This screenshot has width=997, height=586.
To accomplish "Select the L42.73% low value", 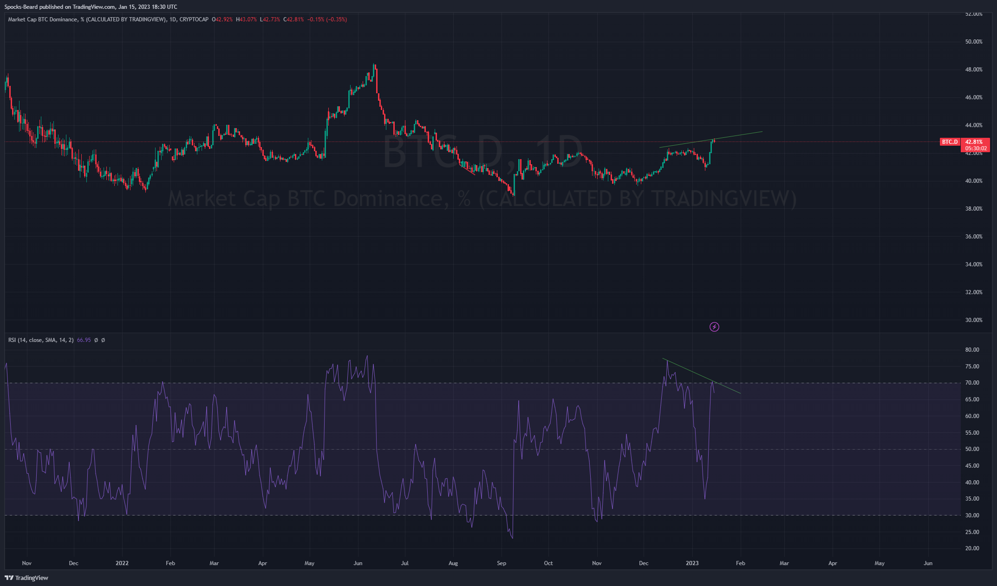I will point(270,19).
